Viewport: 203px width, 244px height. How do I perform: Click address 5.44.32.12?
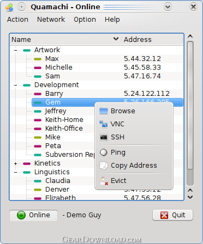tap(142, 59)
